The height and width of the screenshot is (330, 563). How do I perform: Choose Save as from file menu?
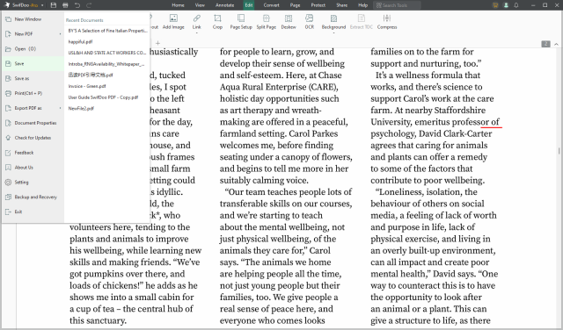coord(33,78)
